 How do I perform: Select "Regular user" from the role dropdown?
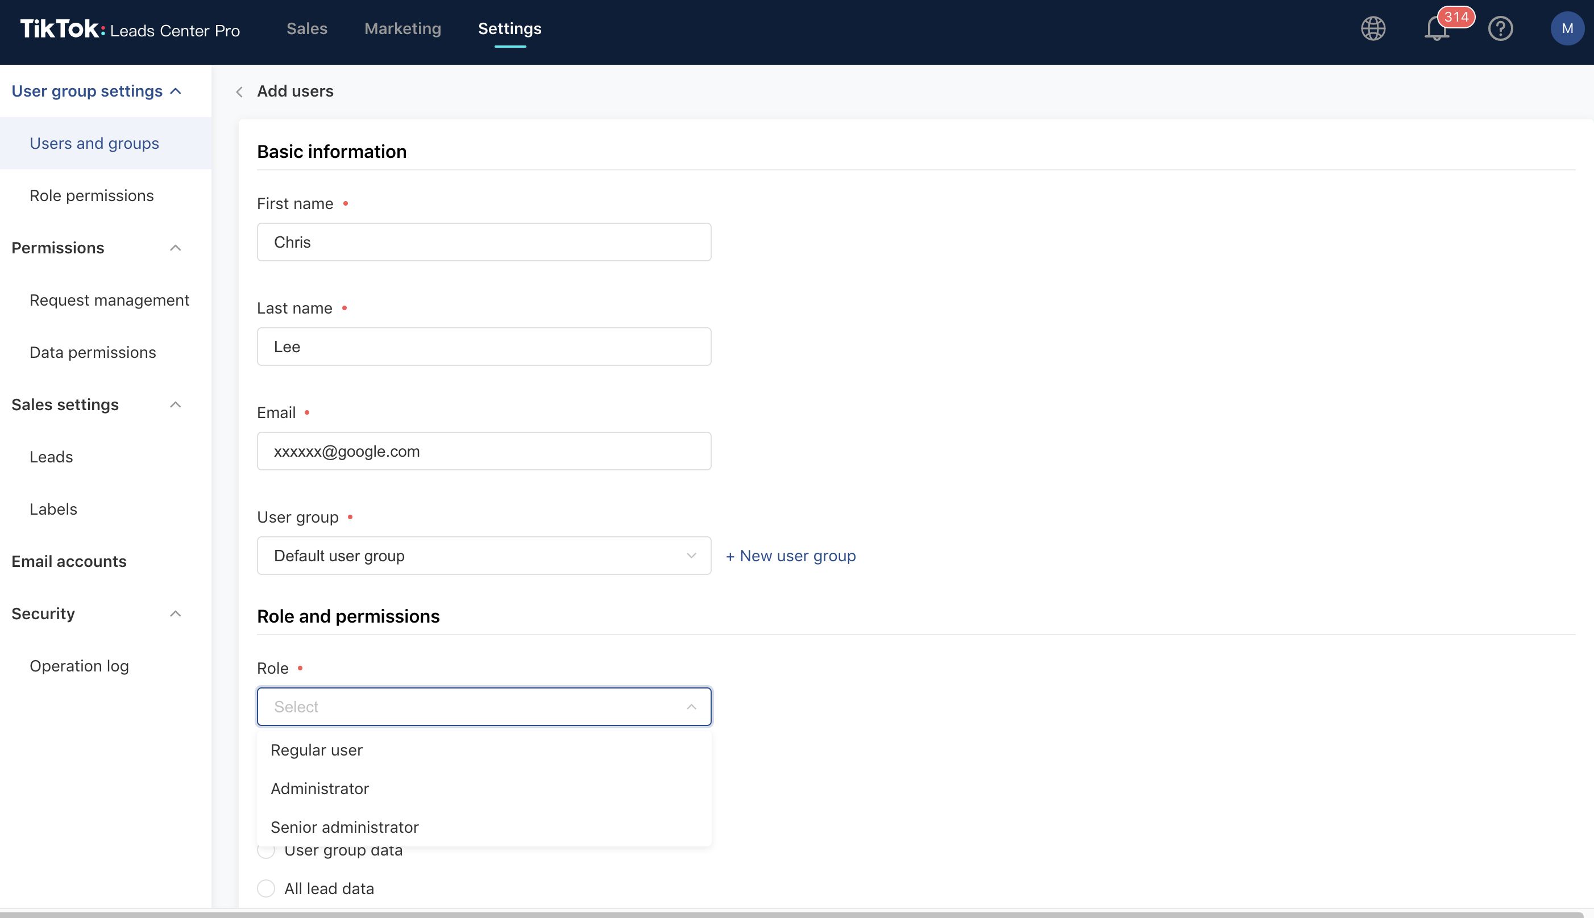tap(317, 750)
